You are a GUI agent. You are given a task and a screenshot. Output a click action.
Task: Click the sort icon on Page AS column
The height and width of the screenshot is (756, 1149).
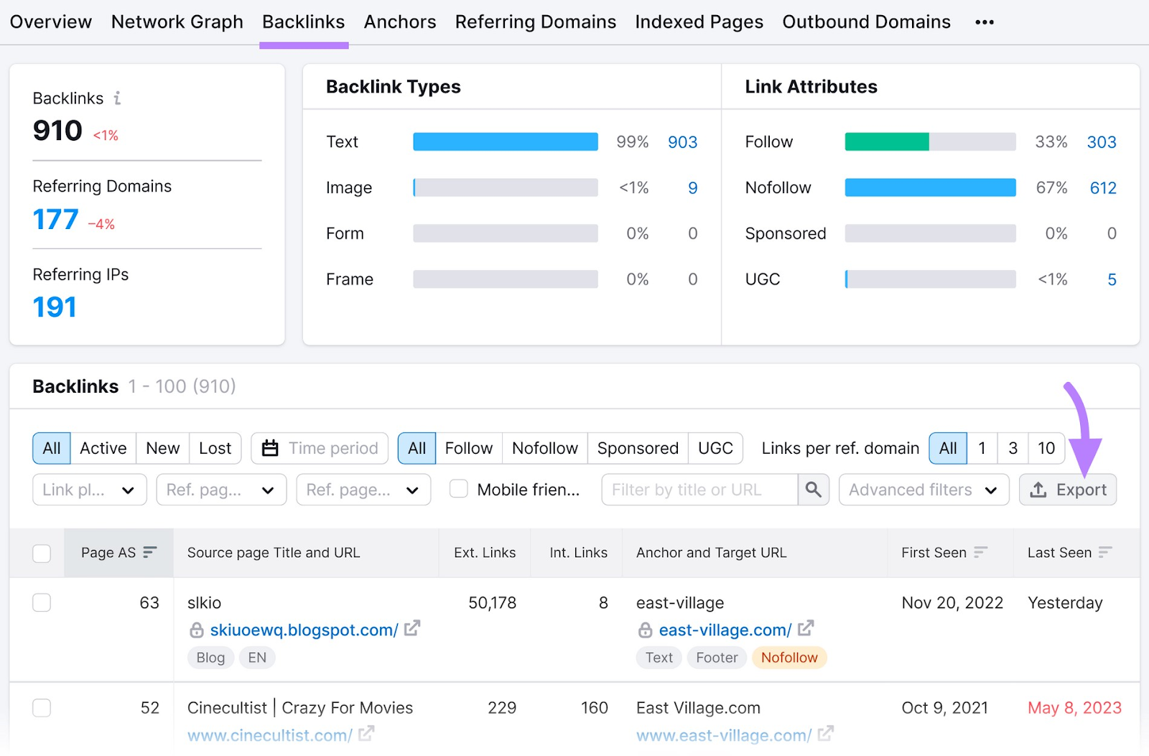point(150,552)
